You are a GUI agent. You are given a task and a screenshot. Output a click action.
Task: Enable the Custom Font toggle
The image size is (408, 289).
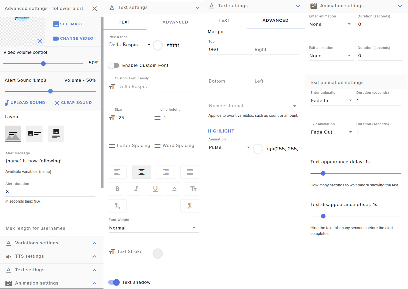point(114,65)
